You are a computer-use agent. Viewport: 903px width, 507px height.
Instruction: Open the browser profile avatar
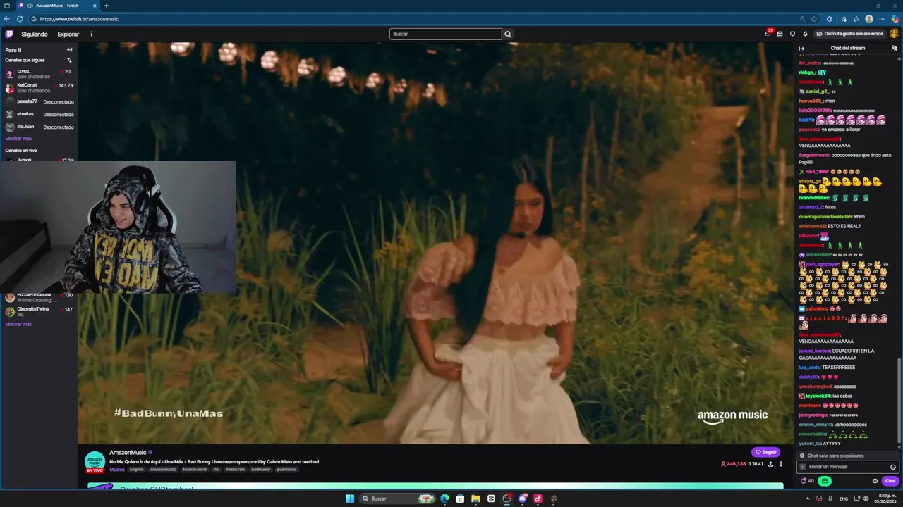point(869,19)
